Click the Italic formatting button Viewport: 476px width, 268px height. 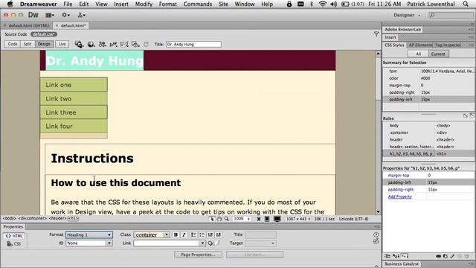(x=184, y=234)
